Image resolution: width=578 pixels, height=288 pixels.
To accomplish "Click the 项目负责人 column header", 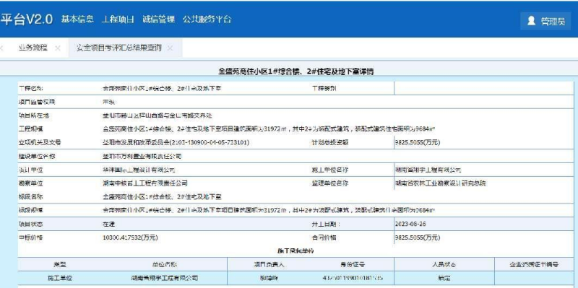I will [269, 264].
